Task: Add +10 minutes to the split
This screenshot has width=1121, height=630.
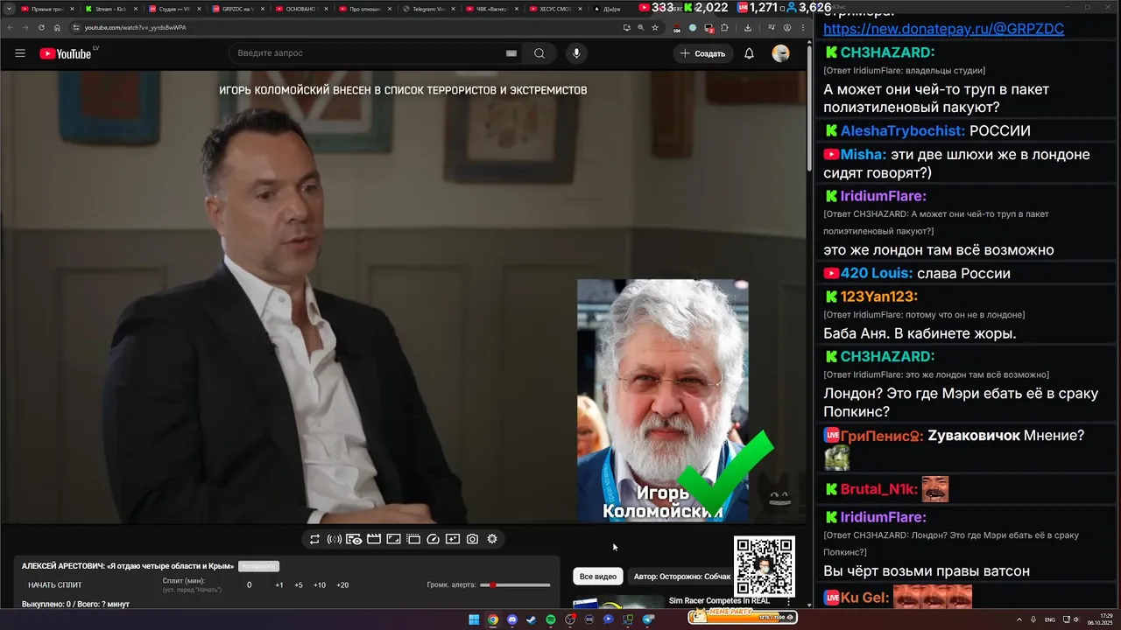Action: (x=320, y=584)
